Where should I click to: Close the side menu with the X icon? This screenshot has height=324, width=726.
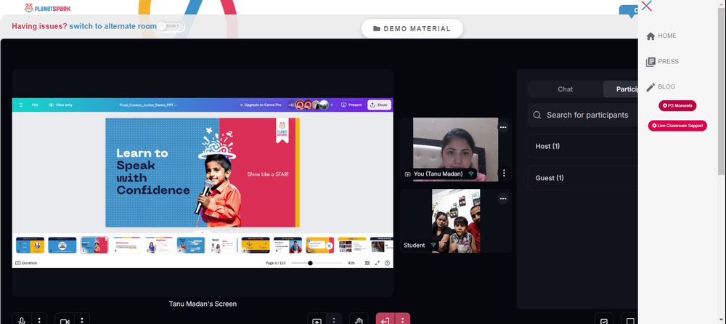click(647, 6)
